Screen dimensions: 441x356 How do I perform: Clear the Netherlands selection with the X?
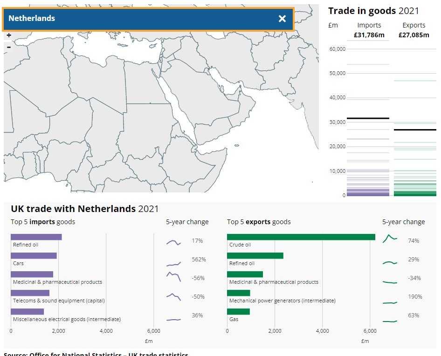coord(282,19)
